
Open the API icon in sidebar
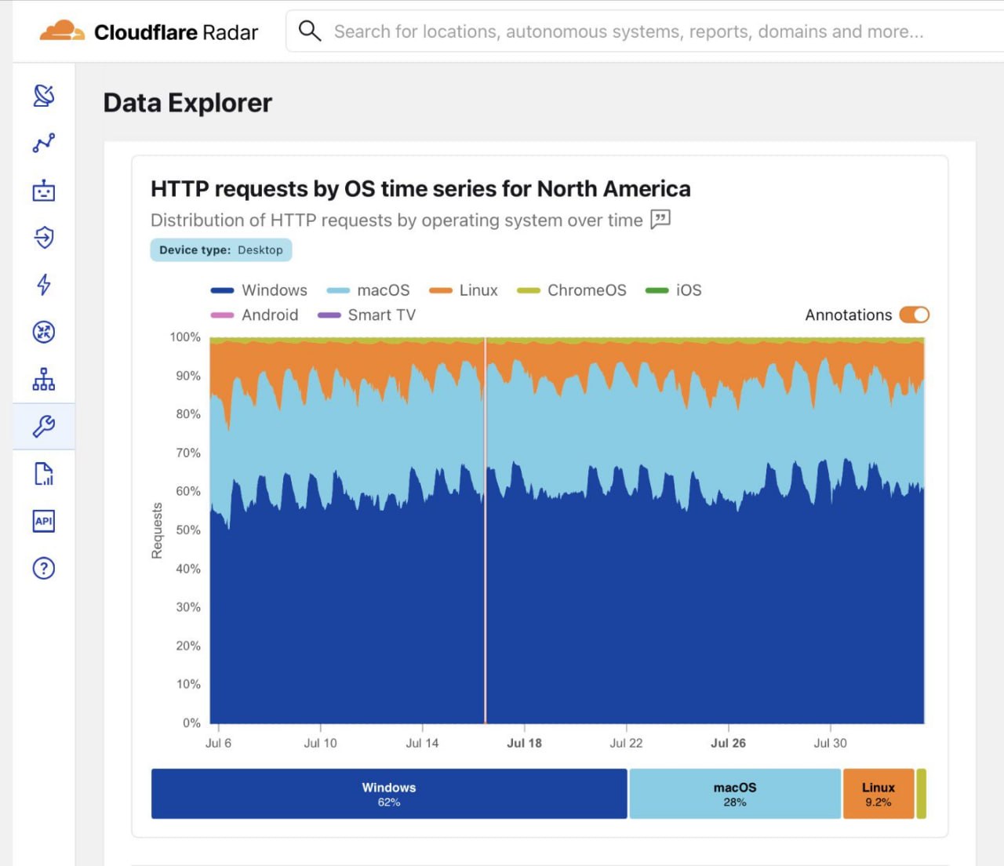click(44, 521)
